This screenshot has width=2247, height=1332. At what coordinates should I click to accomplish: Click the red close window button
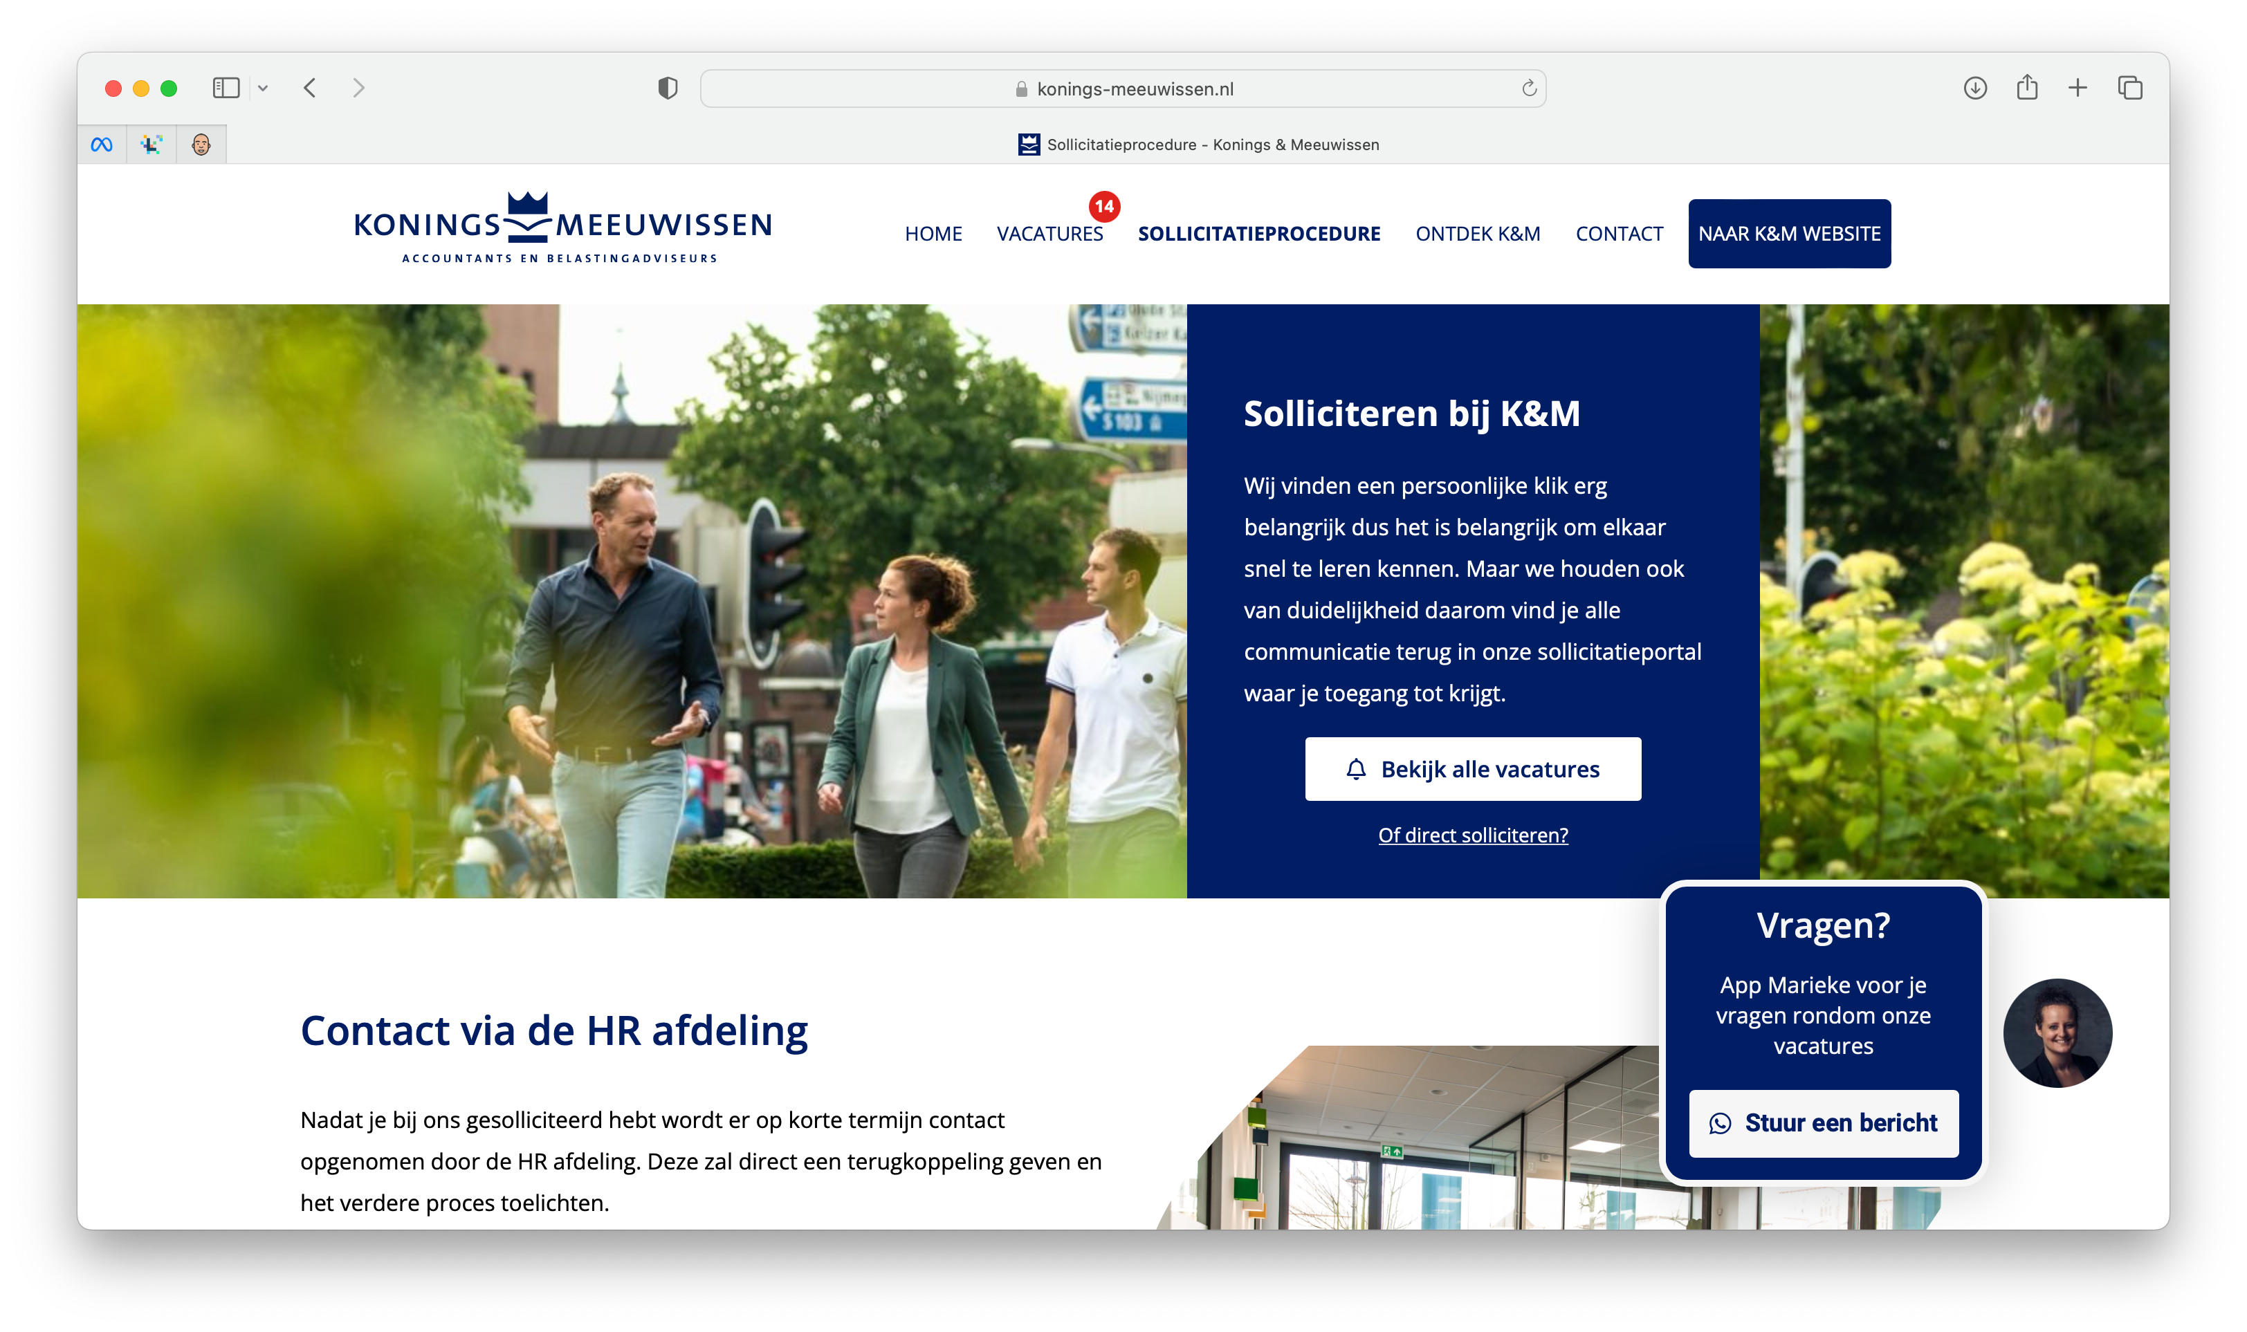tap(113, 88)
